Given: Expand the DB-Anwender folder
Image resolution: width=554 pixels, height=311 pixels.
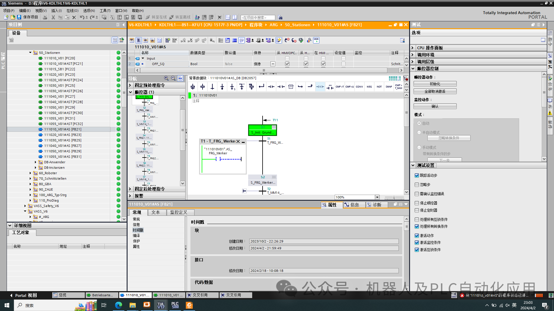Looking at the screenshot, I should pyautogui.click(x=35, y=162).
